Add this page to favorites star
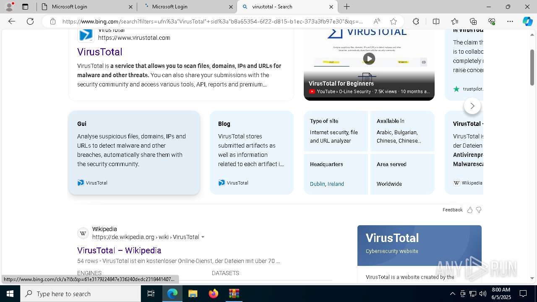Screen dimensions: 537x302 pyautogui.click(x=394, y=21)
